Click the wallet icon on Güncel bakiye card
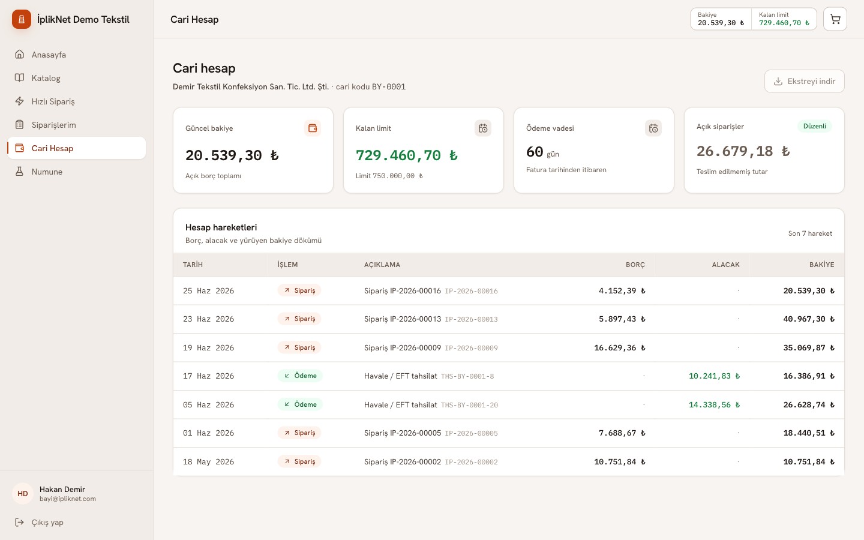This screenshot has width=864, height=540. [313, 128]
